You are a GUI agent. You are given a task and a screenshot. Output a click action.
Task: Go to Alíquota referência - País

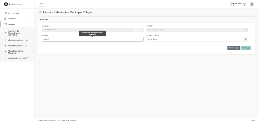coord(18,40)
